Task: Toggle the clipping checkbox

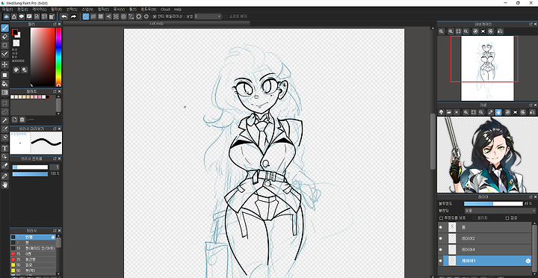Action: pyautogui.click(x=474, y=217)
